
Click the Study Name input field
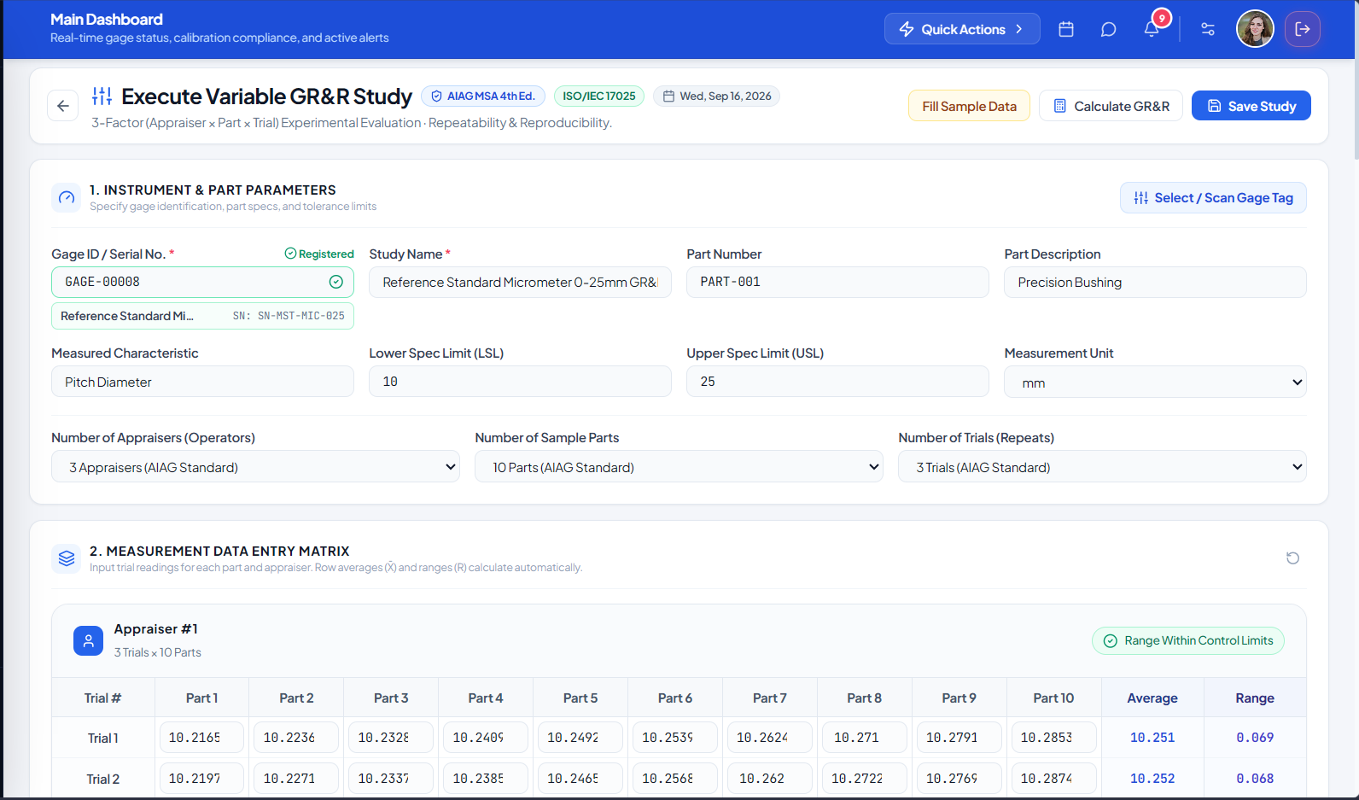(x=520, y=283)
